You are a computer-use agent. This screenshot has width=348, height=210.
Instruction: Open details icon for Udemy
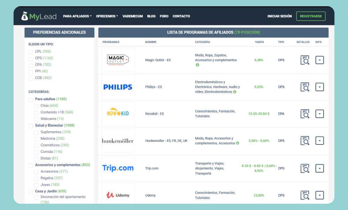pyautogui.click(x=305, y=195)
